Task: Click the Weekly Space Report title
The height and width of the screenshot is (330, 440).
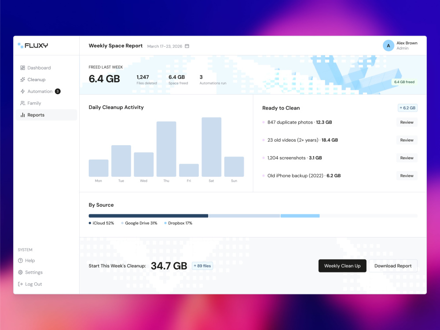Action: 116,46
